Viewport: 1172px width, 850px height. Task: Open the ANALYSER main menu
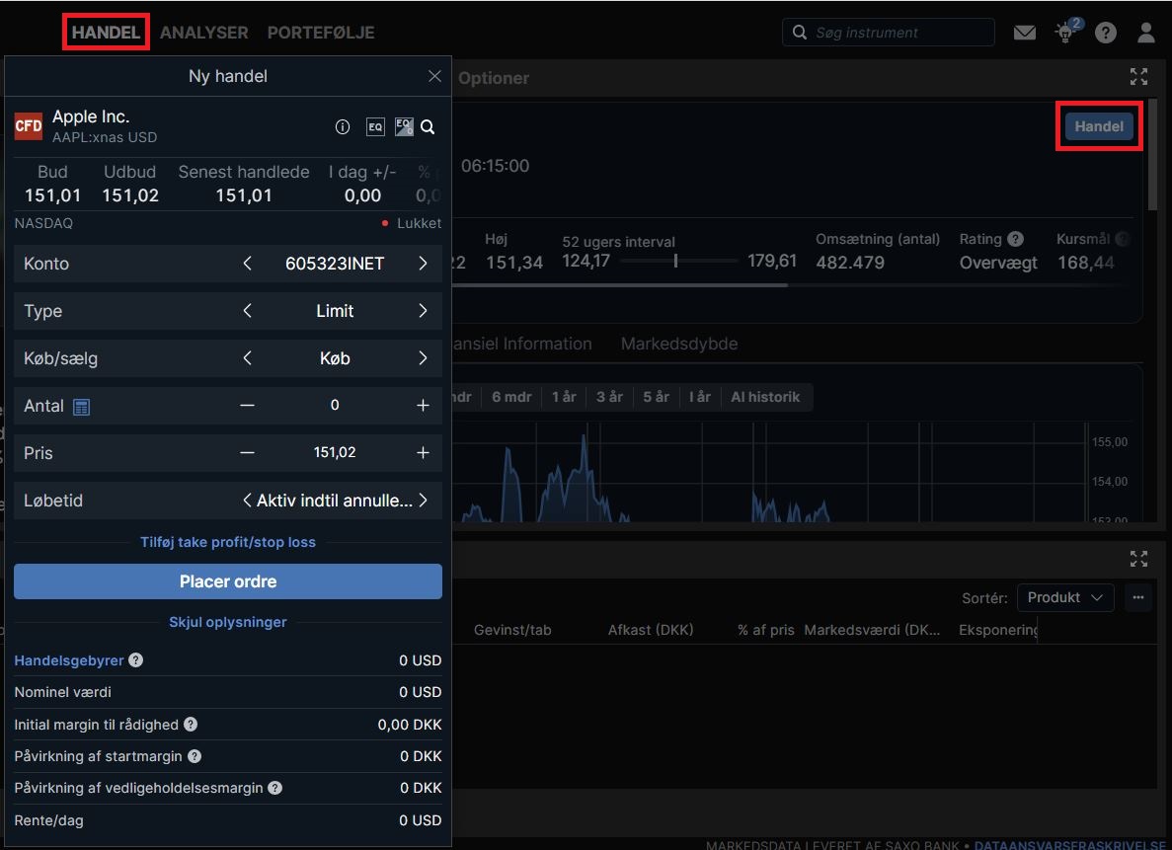[x=204, y=33]
